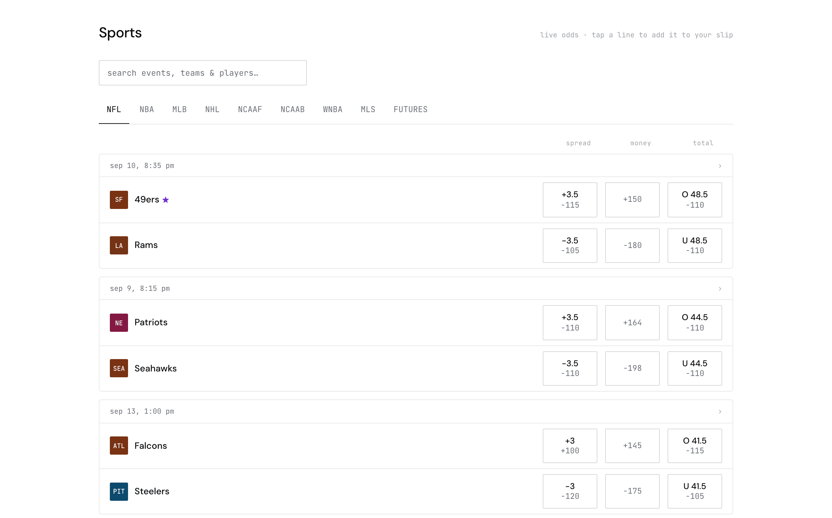Click the SF team badge icon
Viewport: 832px width, 518px height.
point(119,200)
